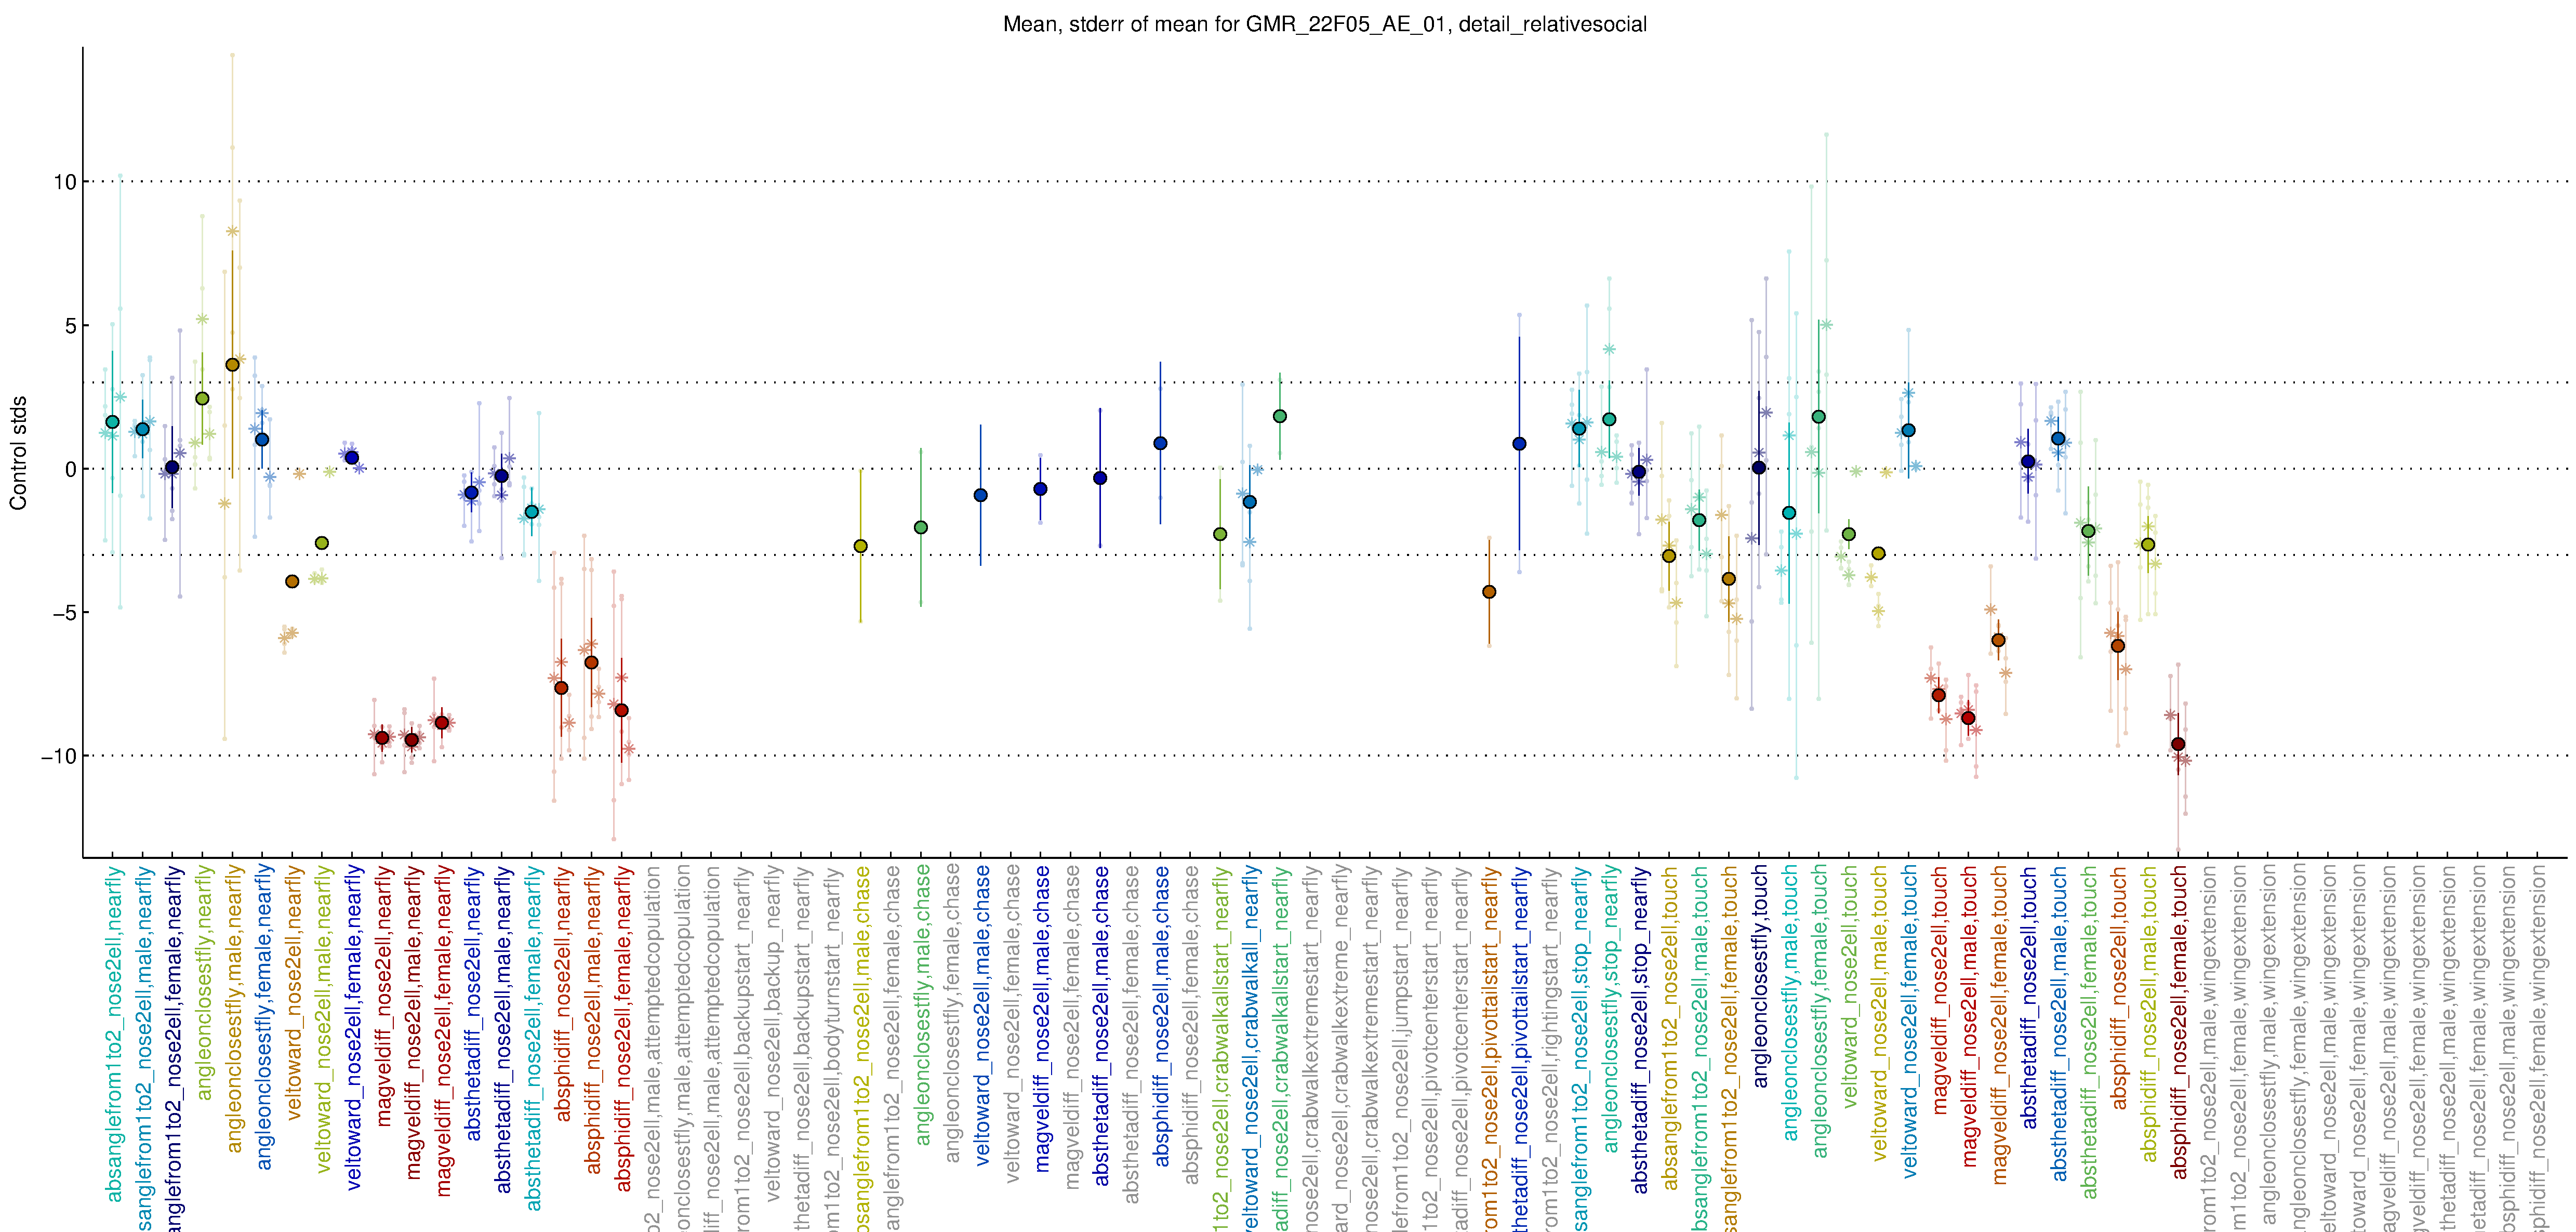The width and height of the screenshot is (2576, 1232).
Task: Click the green label 'veltoward_nose2ell,touch'
Action: pyautogui.click(x=1851, y=987)
